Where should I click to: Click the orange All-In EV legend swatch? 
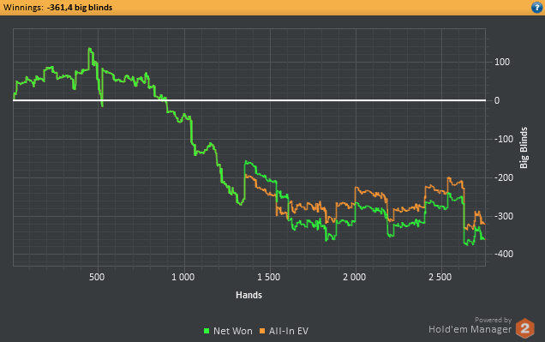pos(262,331)
